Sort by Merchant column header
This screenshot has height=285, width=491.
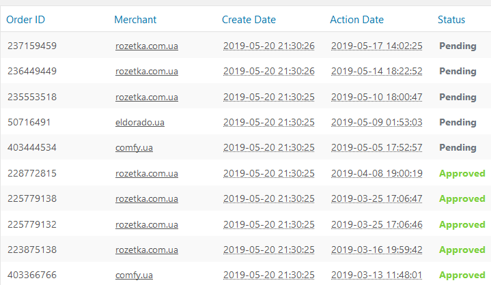point(135,20)
